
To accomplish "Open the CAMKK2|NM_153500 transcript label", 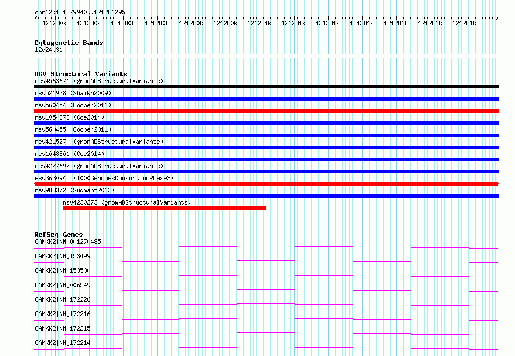I will tap(62, 270).
